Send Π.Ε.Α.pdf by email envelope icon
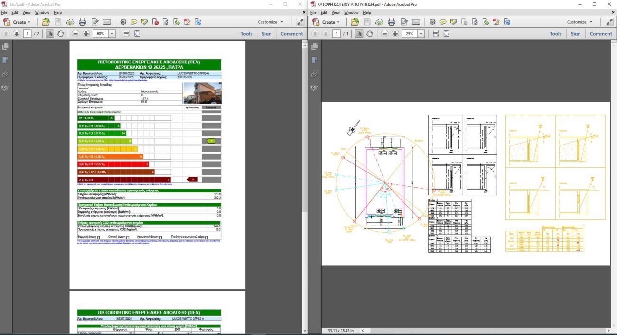Viewport: 617px width, 335px height. (107, 22)
